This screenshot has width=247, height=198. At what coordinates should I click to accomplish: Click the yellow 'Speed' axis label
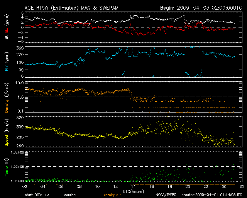[x=7, y=141]
